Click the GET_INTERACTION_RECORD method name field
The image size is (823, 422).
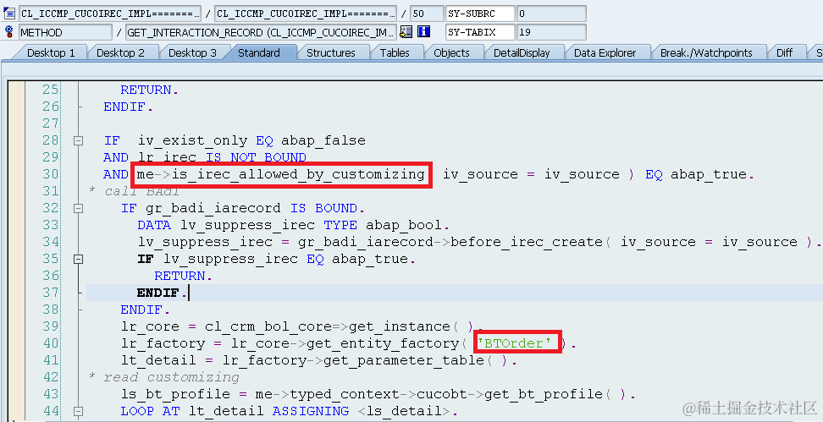click(260, 32)
